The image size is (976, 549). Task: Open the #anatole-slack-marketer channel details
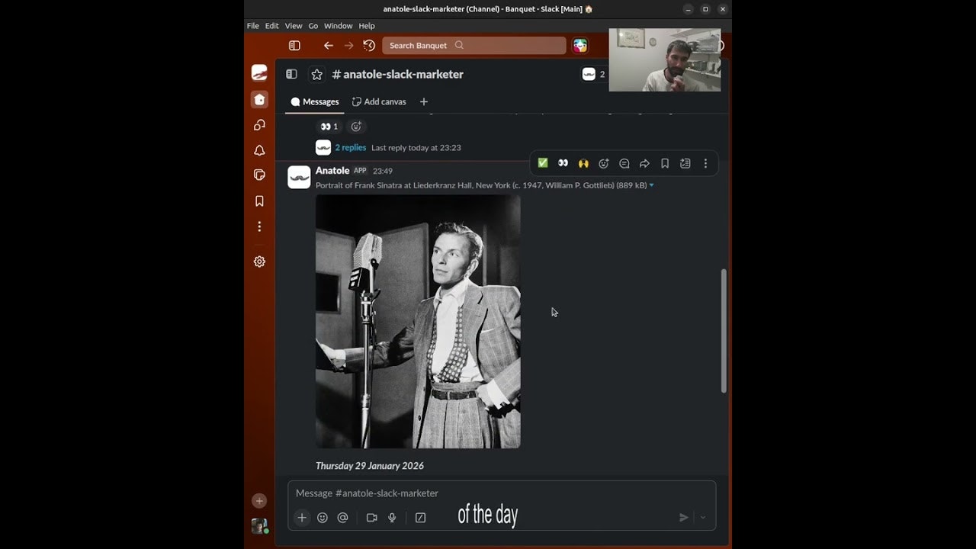398,74
